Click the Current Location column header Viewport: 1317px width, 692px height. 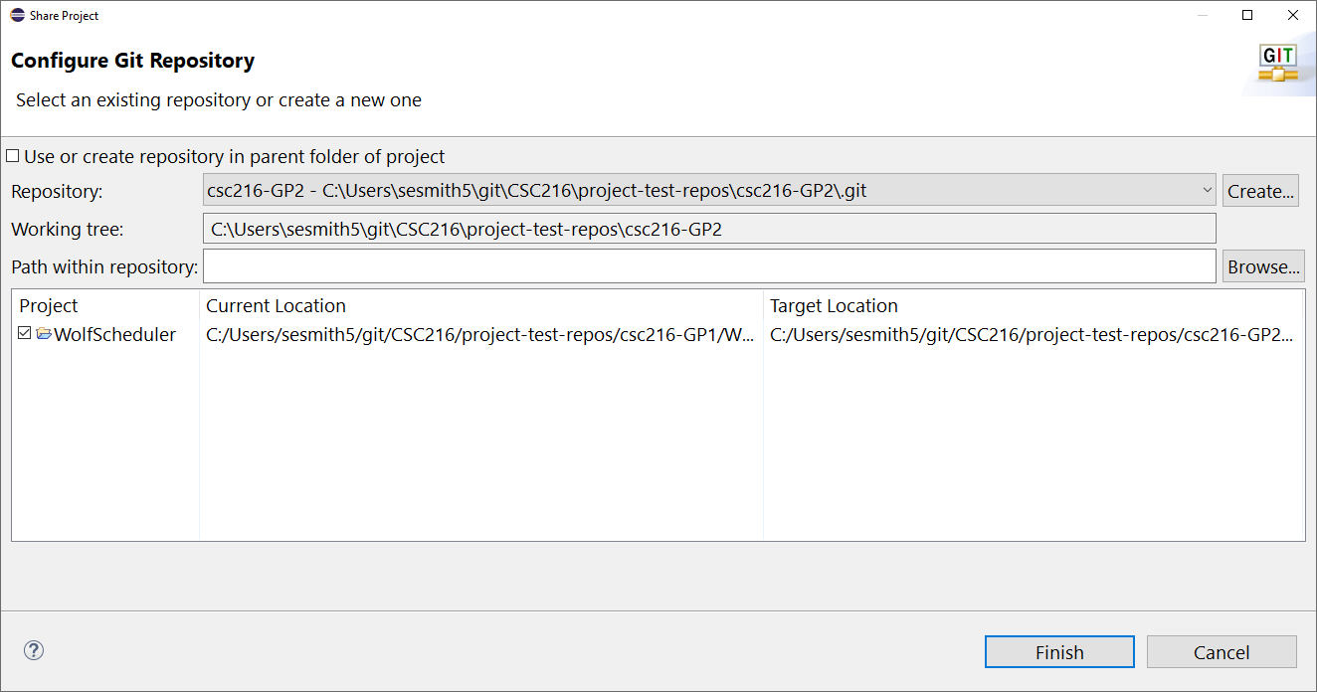point(274,305)
